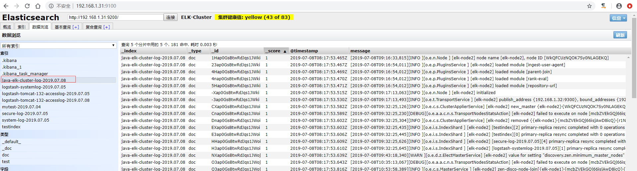Viewport: 637px width, 171px height.
Task: Click the 连接 connect button
Action: [171, 17]
